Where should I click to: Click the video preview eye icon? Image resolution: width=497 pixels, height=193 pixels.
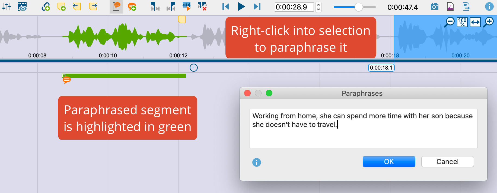[x=22, y=6]
